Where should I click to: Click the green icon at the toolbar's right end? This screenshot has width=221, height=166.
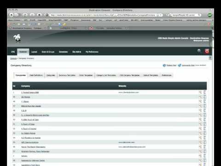coord(210,15)
